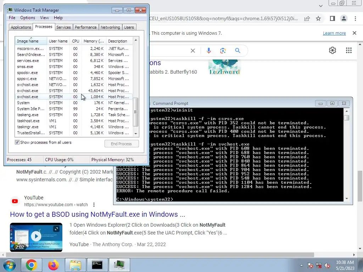Bookmark this page with the star icon

[x=318, y=18]
